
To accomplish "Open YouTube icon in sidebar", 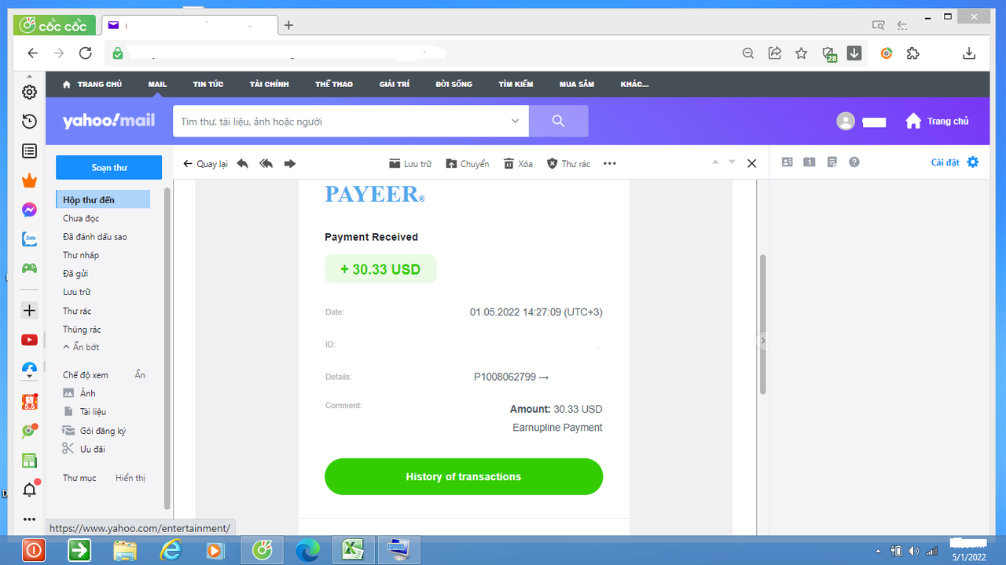I will [x=29, y=340].
